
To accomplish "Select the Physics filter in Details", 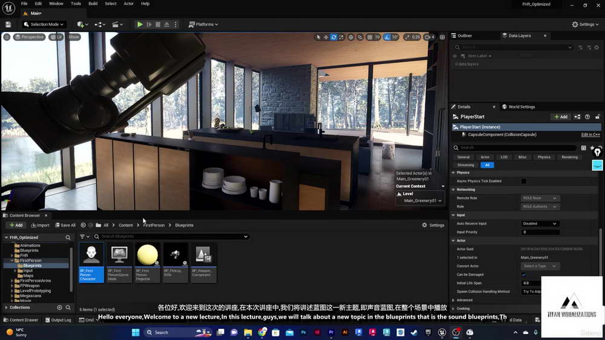I will tap(544, 157).
